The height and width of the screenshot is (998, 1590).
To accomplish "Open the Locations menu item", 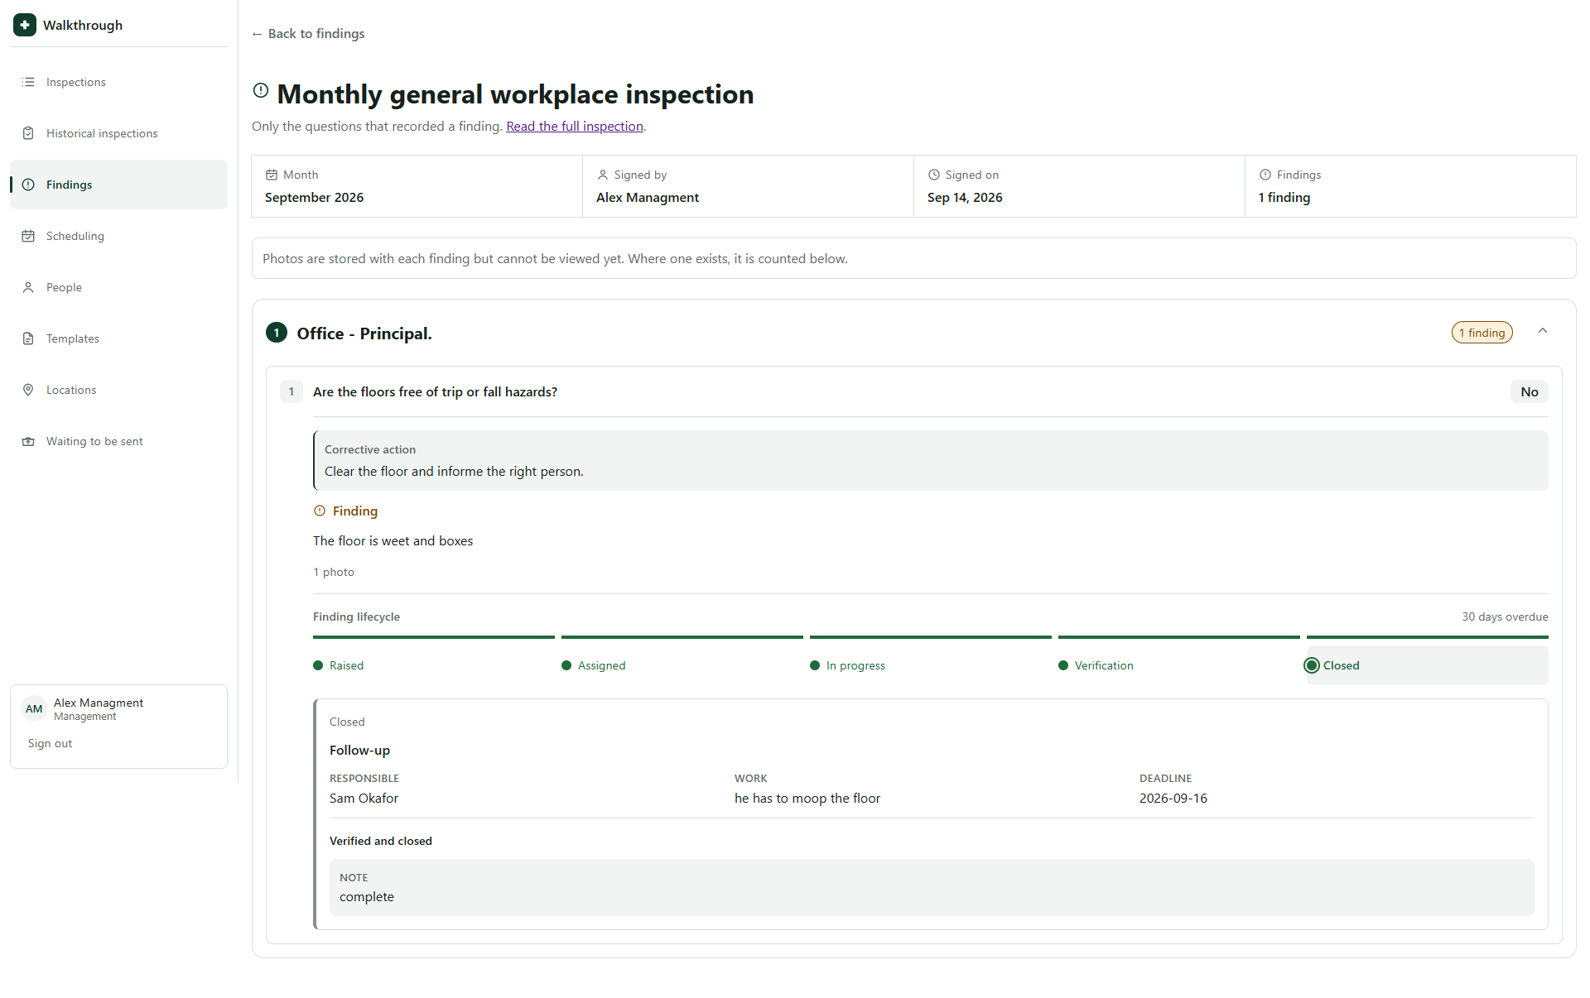I will (118, 390).
